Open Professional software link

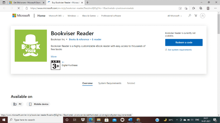pos(111,16)
